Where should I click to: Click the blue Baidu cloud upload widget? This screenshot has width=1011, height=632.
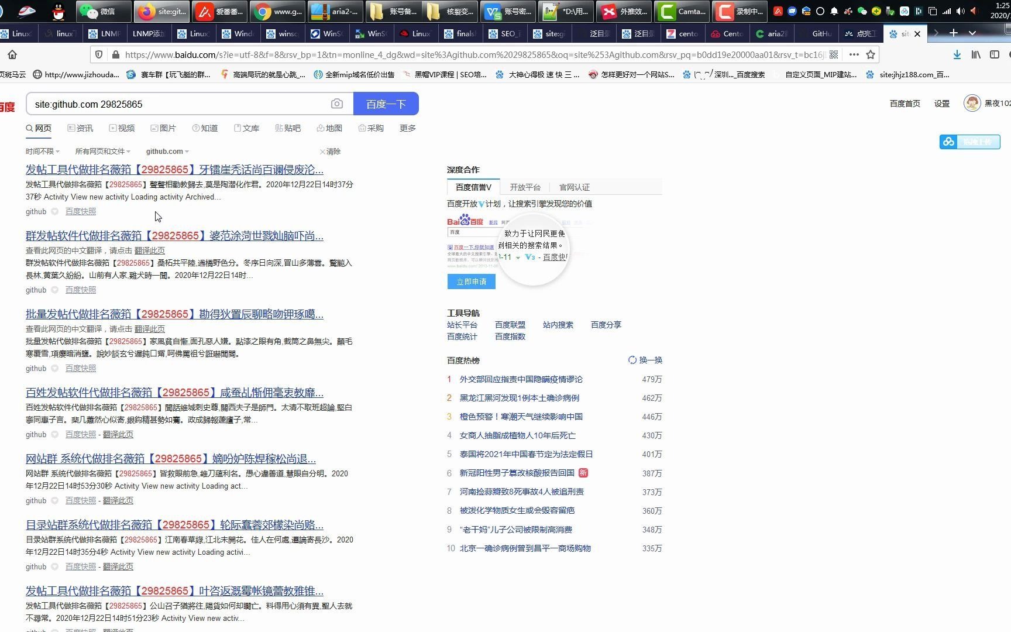coord(970,142)
